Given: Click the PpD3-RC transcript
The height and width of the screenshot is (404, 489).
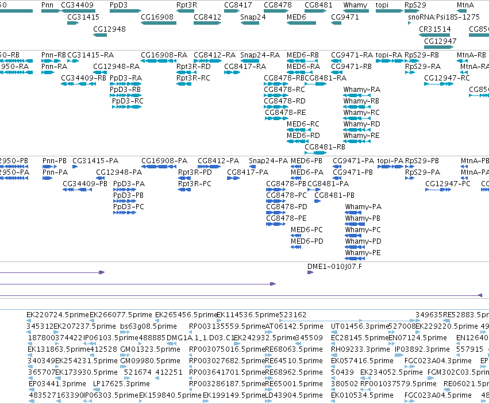Looking at the screenshot, I should tap(126, 107).
